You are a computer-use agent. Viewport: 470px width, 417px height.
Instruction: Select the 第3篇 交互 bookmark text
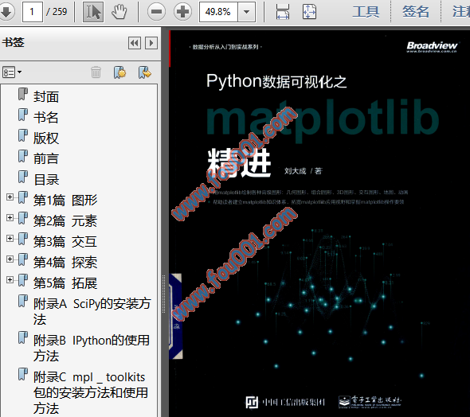click(x=65, y=242)
